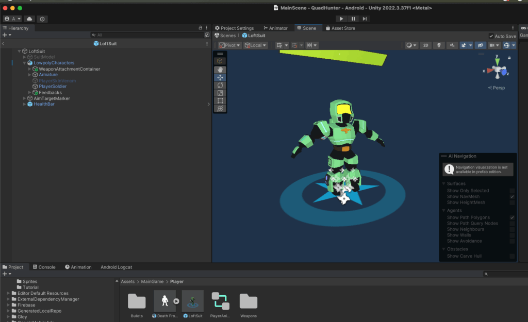Select PlayerSoldier in hierarchy

[53, 87]
